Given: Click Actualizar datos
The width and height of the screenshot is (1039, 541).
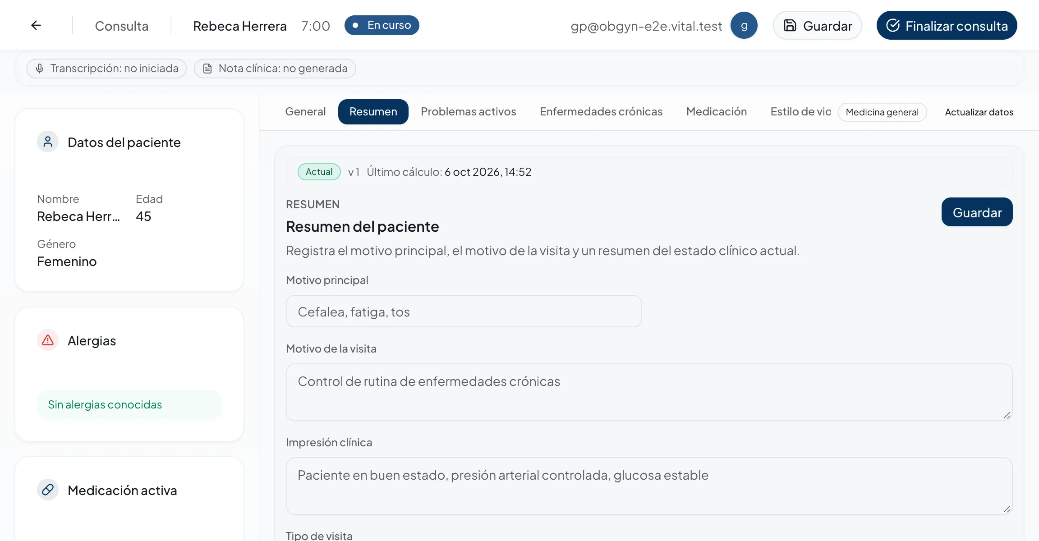Looking at the screenshot, I should point(979,112).
